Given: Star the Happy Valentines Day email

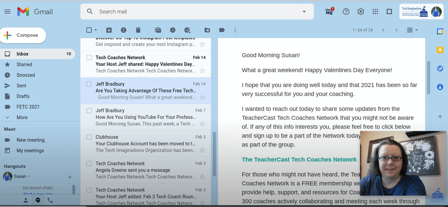Looking at the screenshot, I should coord(202,71).
